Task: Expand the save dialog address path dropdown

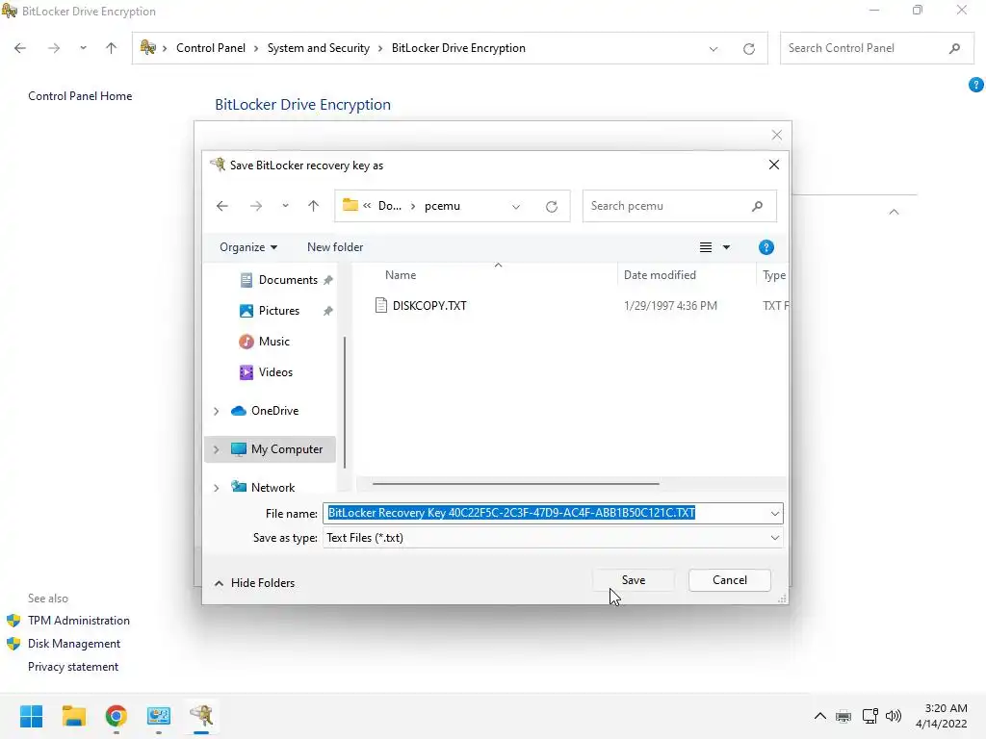Action: [x=516, y=206]
